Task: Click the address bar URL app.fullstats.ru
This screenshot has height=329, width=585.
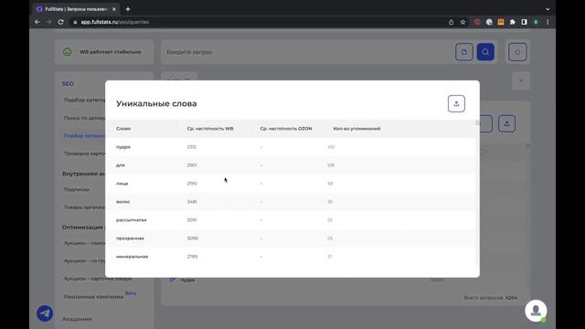Action: coord(114,22)
